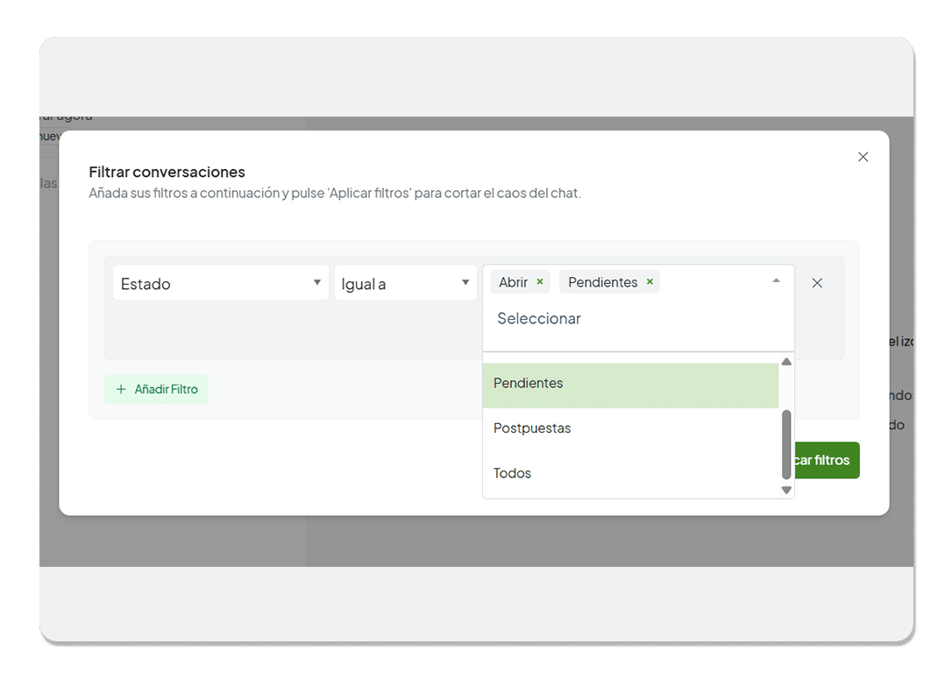Image resolution: width=945 pixels, height=679 pixels.
Task: Click the 'Añadir Filtro' button
Action: click(x=156, y=389)
